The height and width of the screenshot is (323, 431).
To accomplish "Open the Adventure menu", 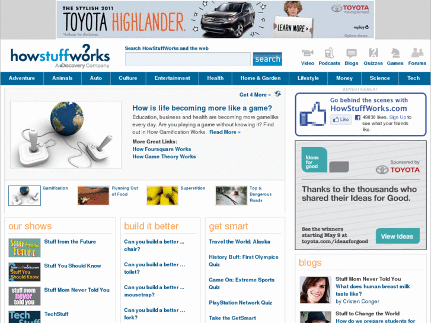I will pos(22,78).
